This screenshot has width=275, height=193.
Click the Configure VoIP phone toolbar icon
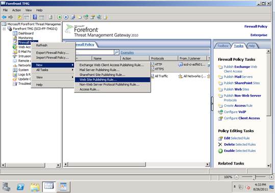click(86, 17)
